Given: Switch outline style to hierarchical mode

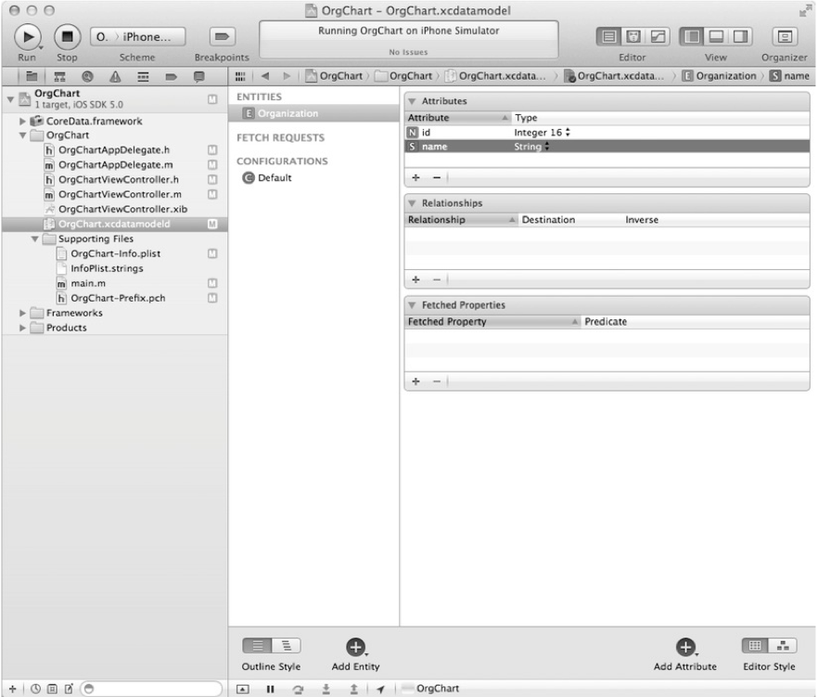Looking at the screenshot, I should (287, 646).
